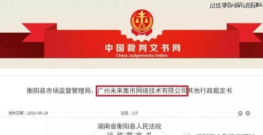Click the printer icon to print document
This screenshot has width=263, height=135.
click(248, 113)
